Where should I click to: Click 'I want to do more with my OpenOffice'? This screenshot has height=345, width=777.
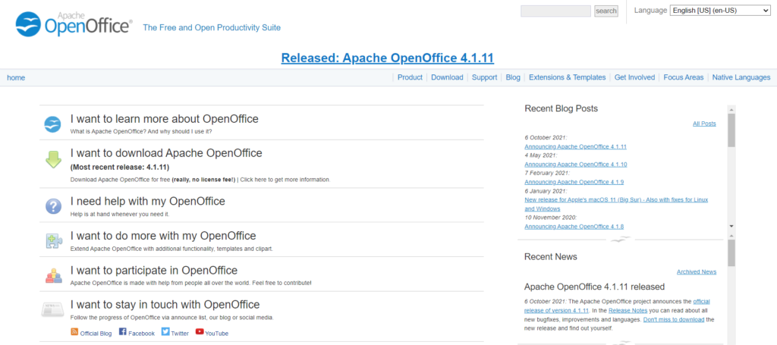coord(163,235)
